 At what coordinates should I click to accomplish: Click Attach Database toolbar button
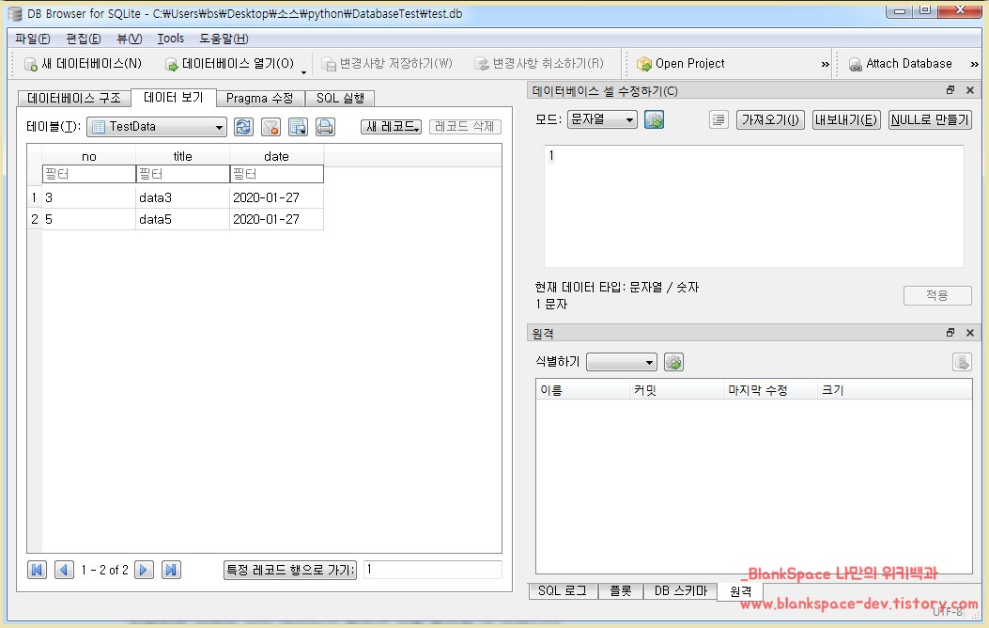(x=900, y=64)
